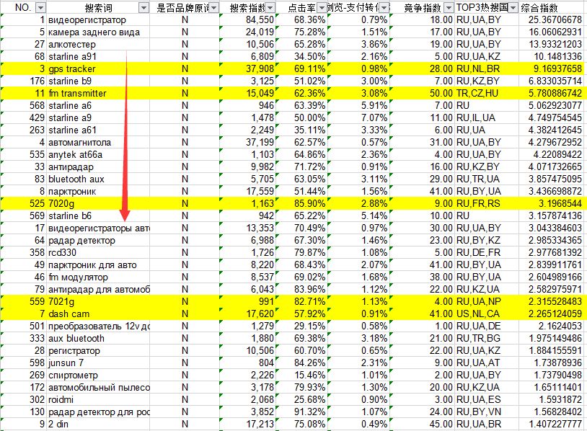Open the 点击率 column filter dropdown
This screenshot has width=587, height=431.
(x=322, y=7)
